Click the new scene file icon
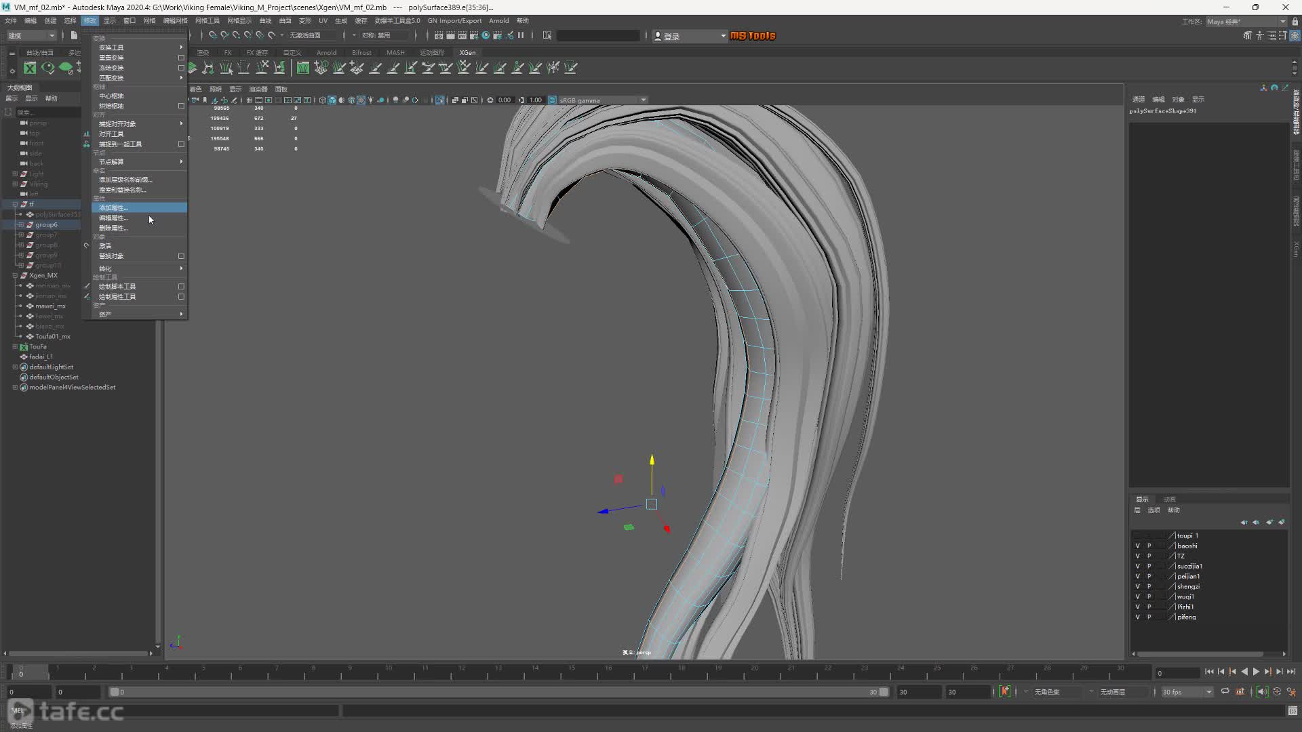This screenshot has height=732, width=1302. pos(74,35)
